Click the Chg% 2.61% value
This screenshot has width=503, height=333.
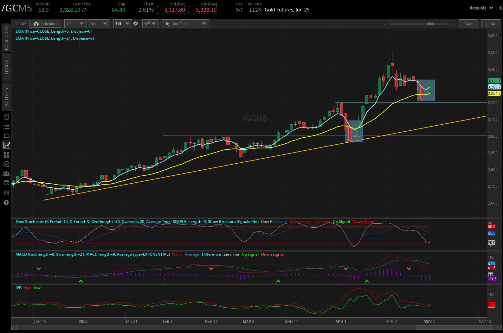146,10
